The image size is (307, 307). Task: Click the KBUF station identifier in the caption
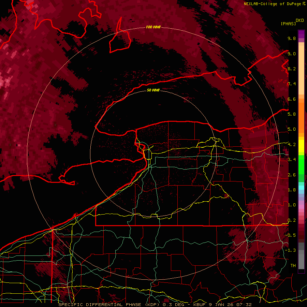[200, 305]
